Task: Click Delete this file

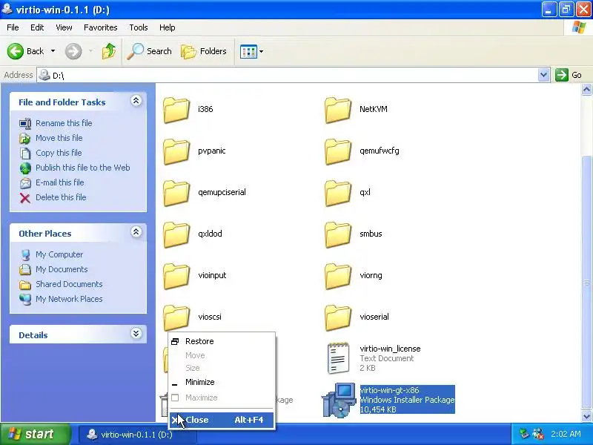Action: coord(61,197)
